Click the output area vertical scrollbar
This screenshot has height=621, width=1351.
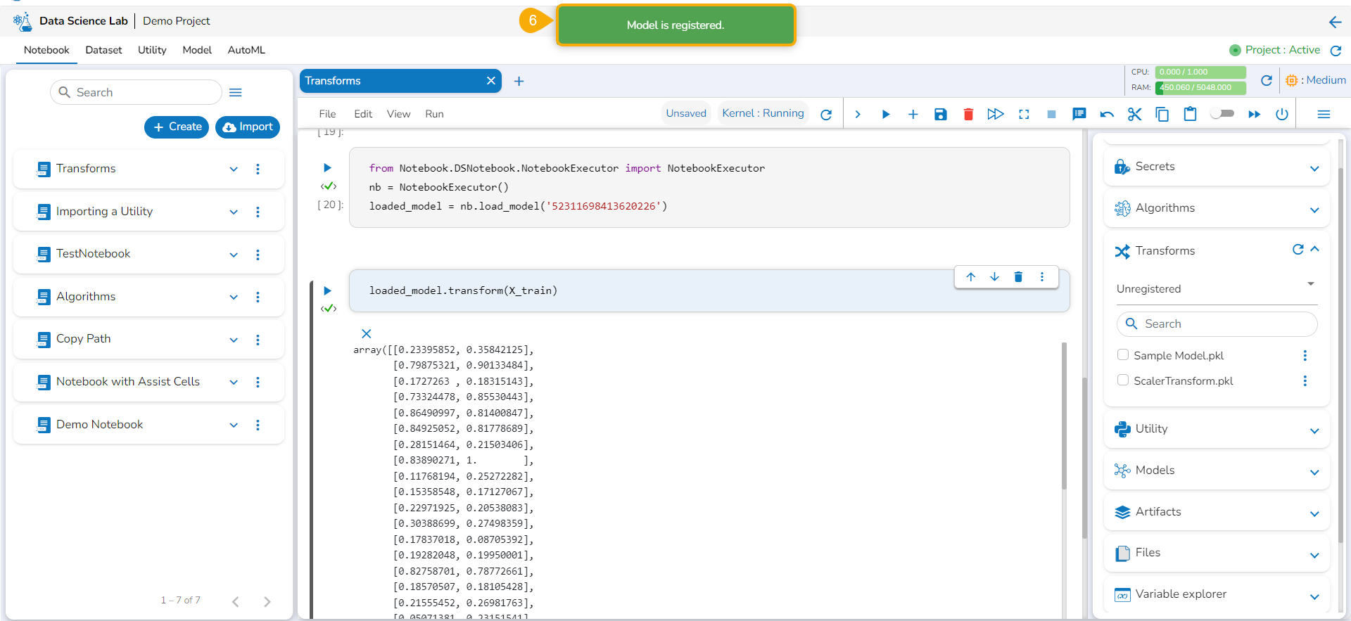coord(1064,415)
